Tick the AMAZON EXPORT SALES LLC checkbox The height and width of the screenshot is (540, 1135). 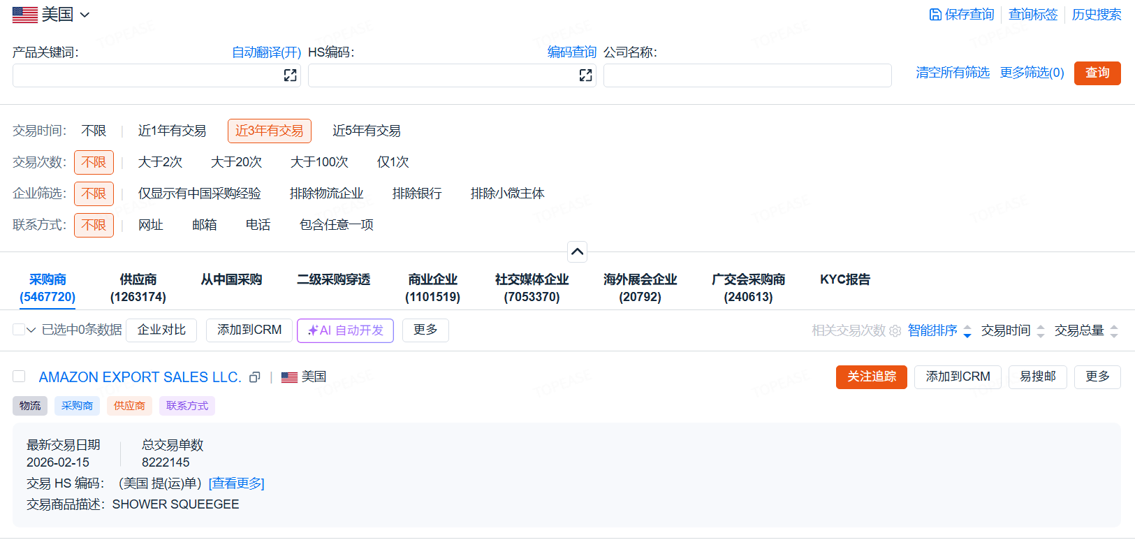click(x=19, y=377)
